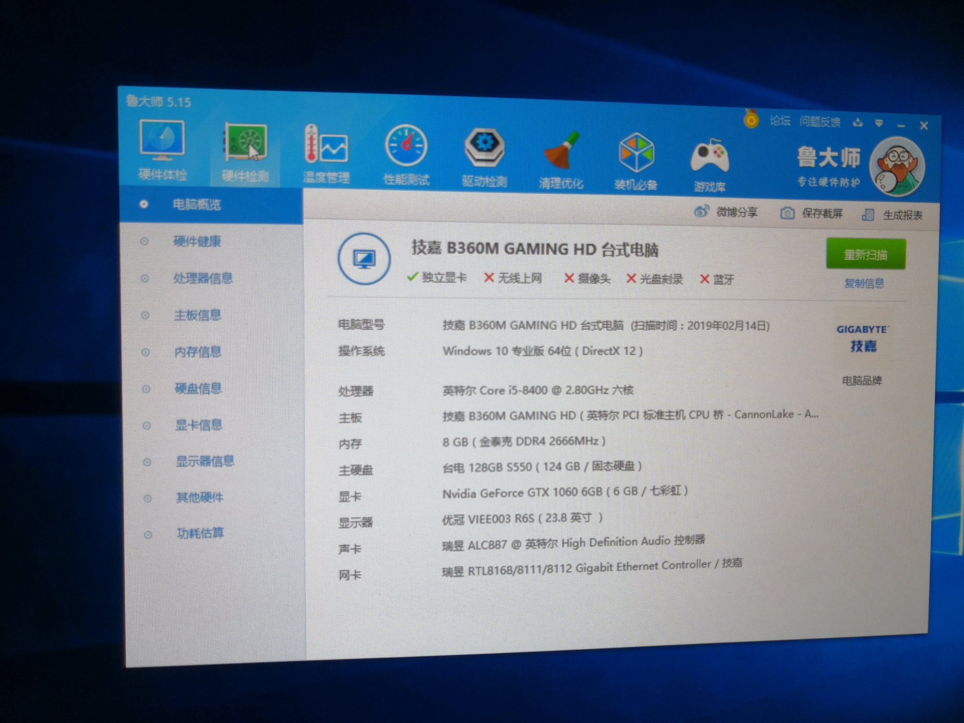Open the 内存信息 sidebar item
The height and width of the screenshot is (723, 964).
[x=198, y=352]
